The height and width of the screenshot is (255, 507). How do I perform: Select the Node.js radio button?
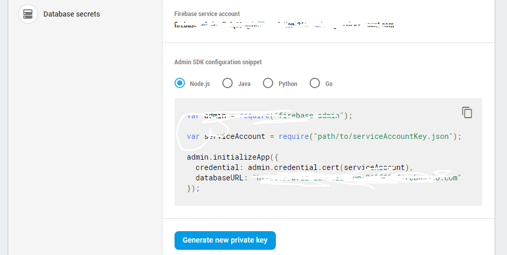(x=180, y=83)
